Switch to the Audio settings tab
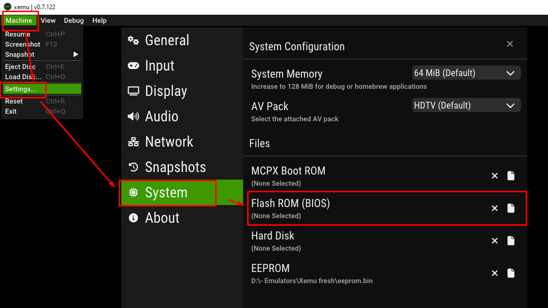This screenshot has height=308, width=548. tap(182, 116)
